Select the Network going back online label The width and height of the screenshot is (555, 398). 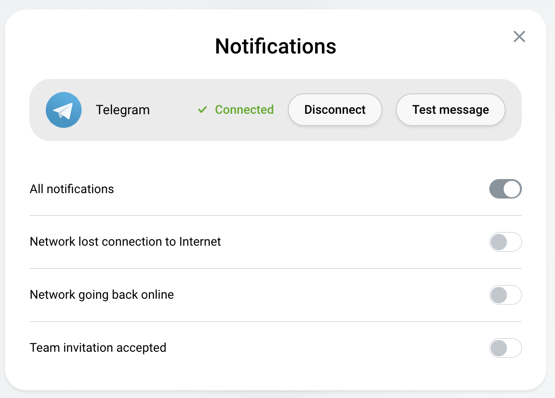pos(102,295)
